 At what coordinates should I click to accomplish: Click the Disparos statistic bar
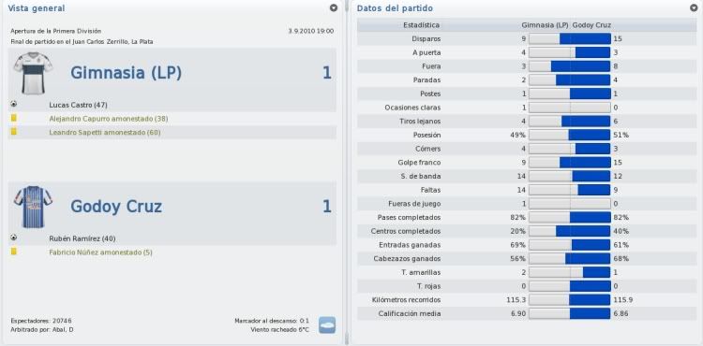click(569, 39)
